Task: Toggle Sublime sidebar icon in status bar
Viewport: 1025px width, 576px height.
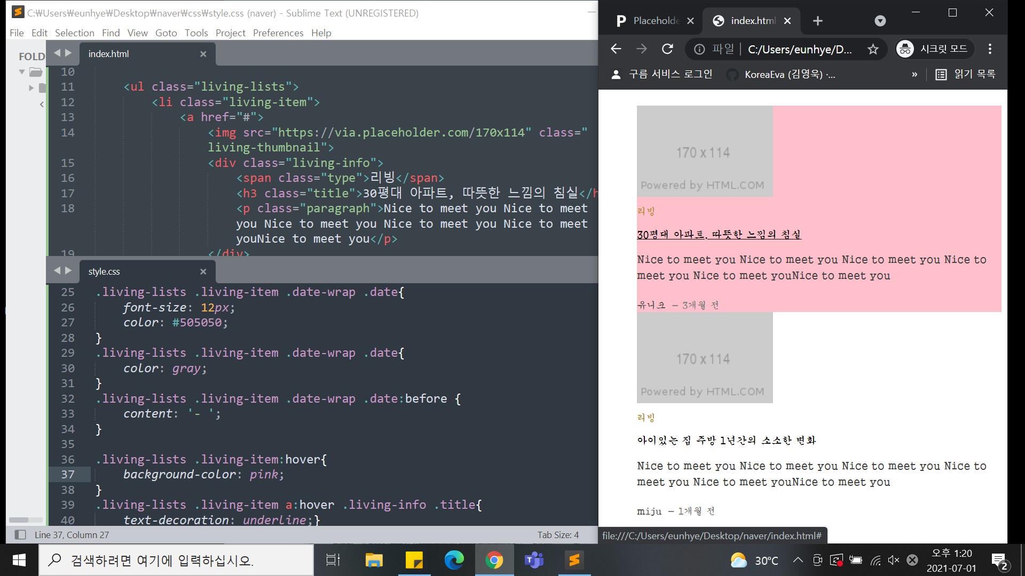Action: (20, 534)
